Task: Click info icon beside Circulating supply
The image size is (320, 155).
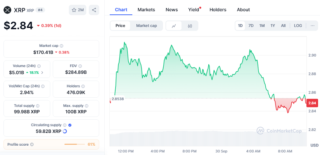Action: point(65,125)
